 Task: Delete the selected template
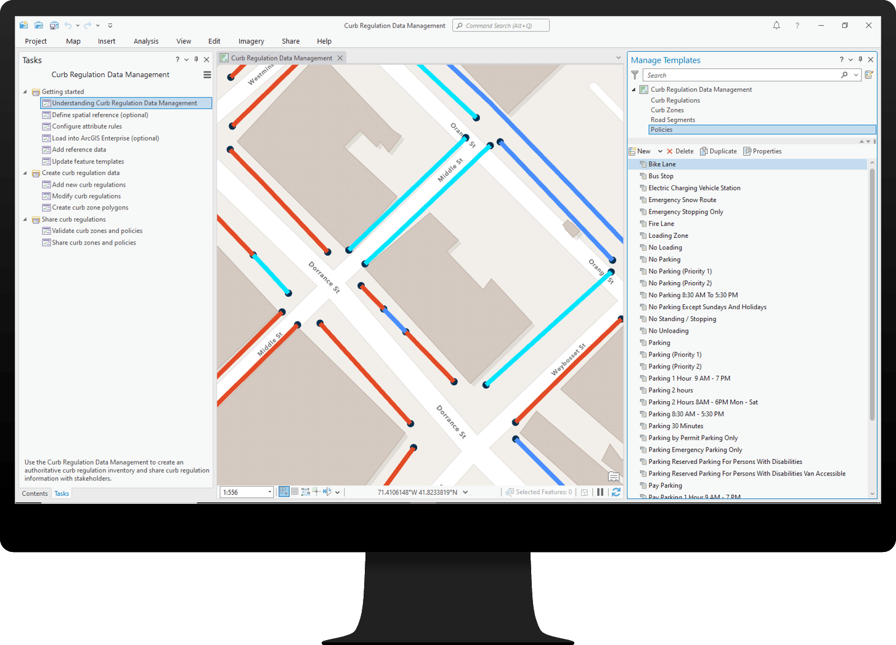pyautogui.click(x=680, y=151)
